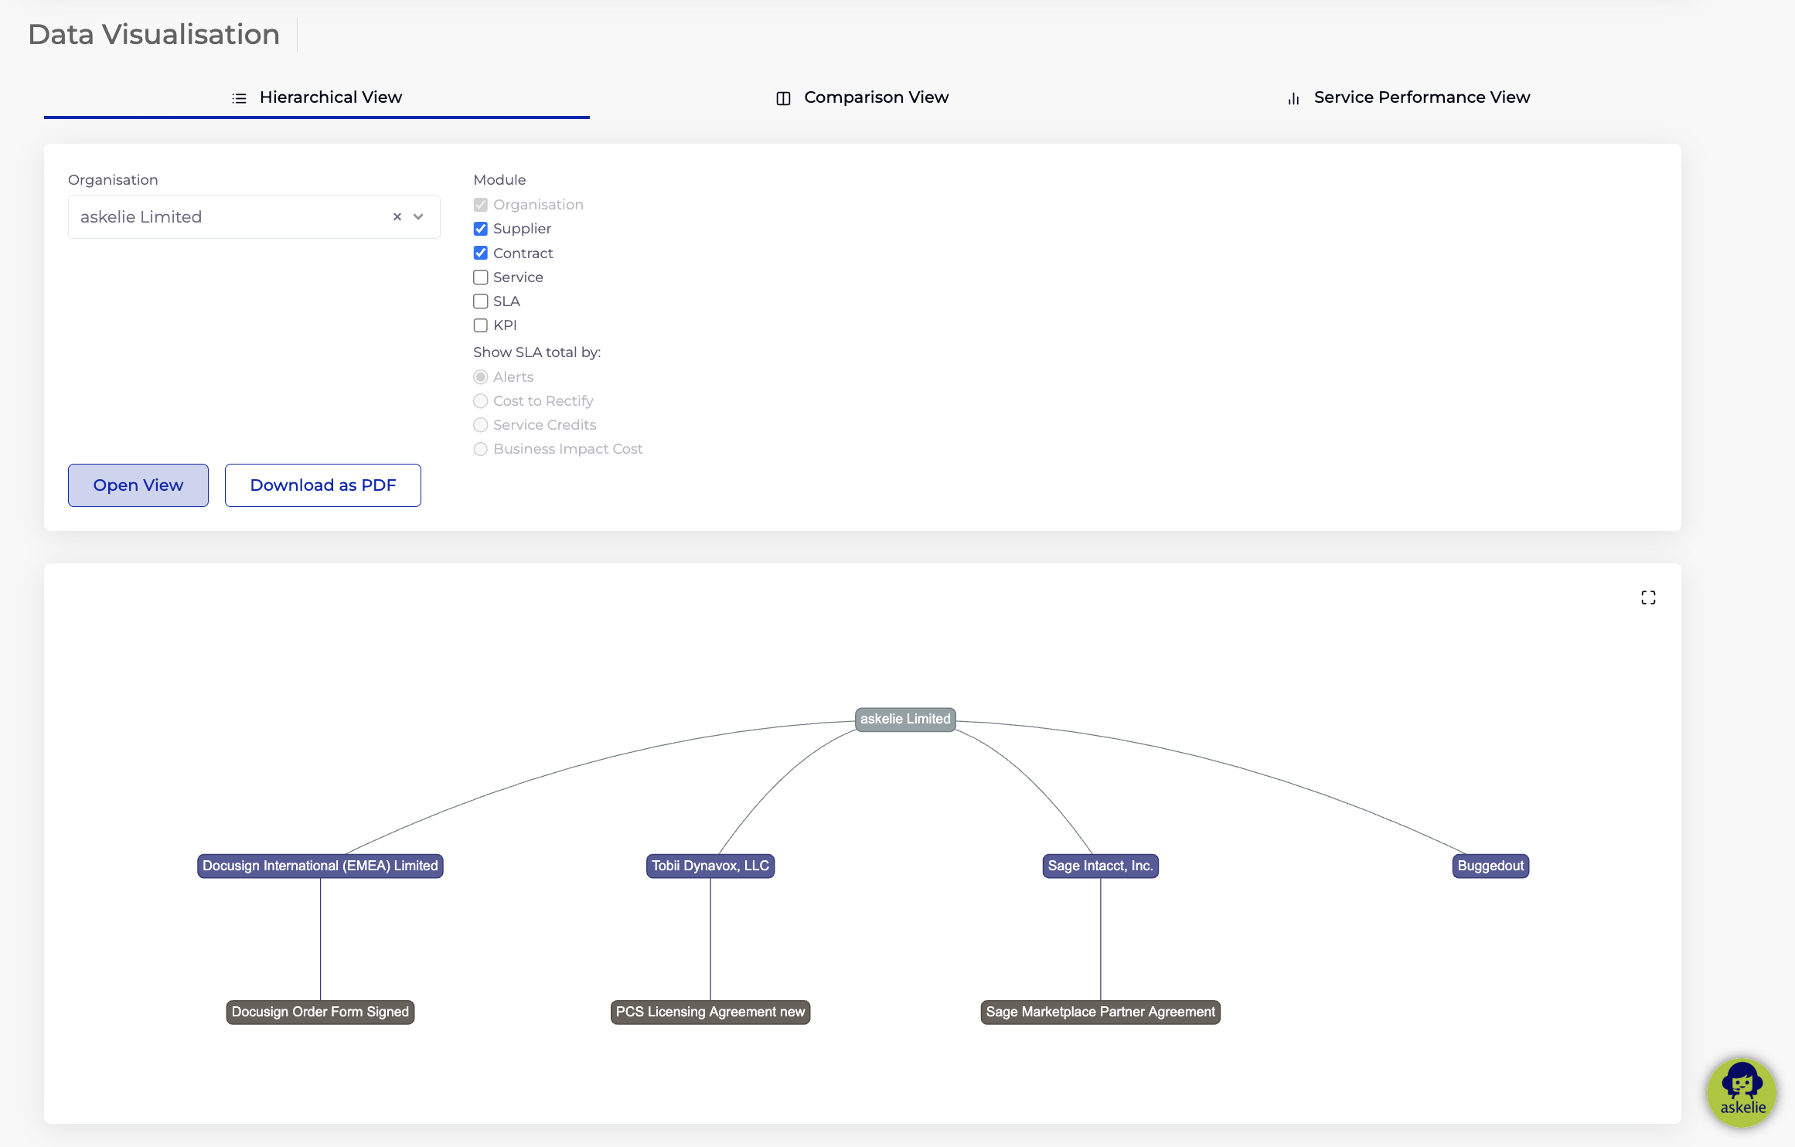Select the Tobii Dynavox, LLC node

tap(710, 866)
